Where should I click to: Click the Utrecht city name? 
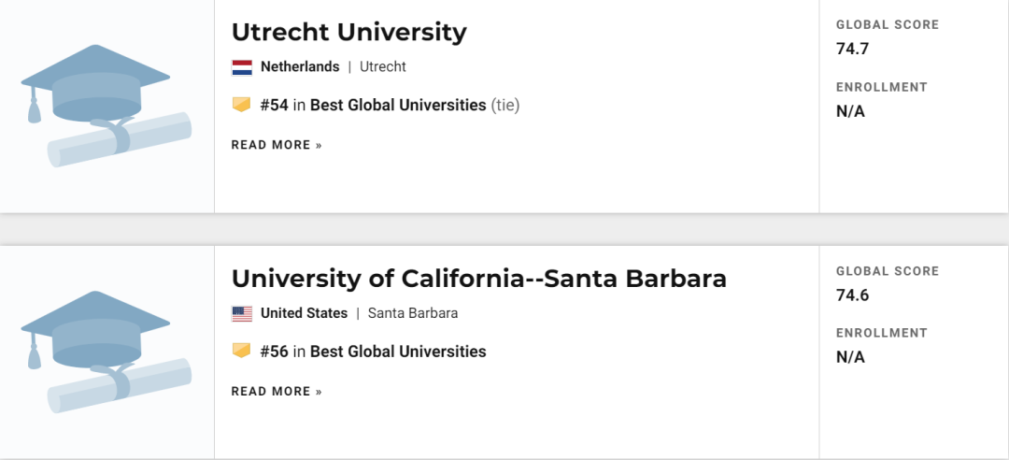pyautogui.click(x=383, y=67)
